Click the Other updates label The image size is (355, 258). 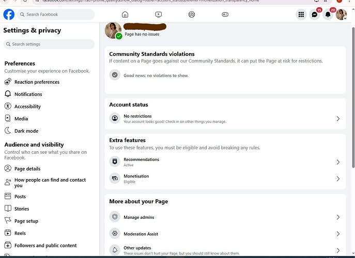137,248
